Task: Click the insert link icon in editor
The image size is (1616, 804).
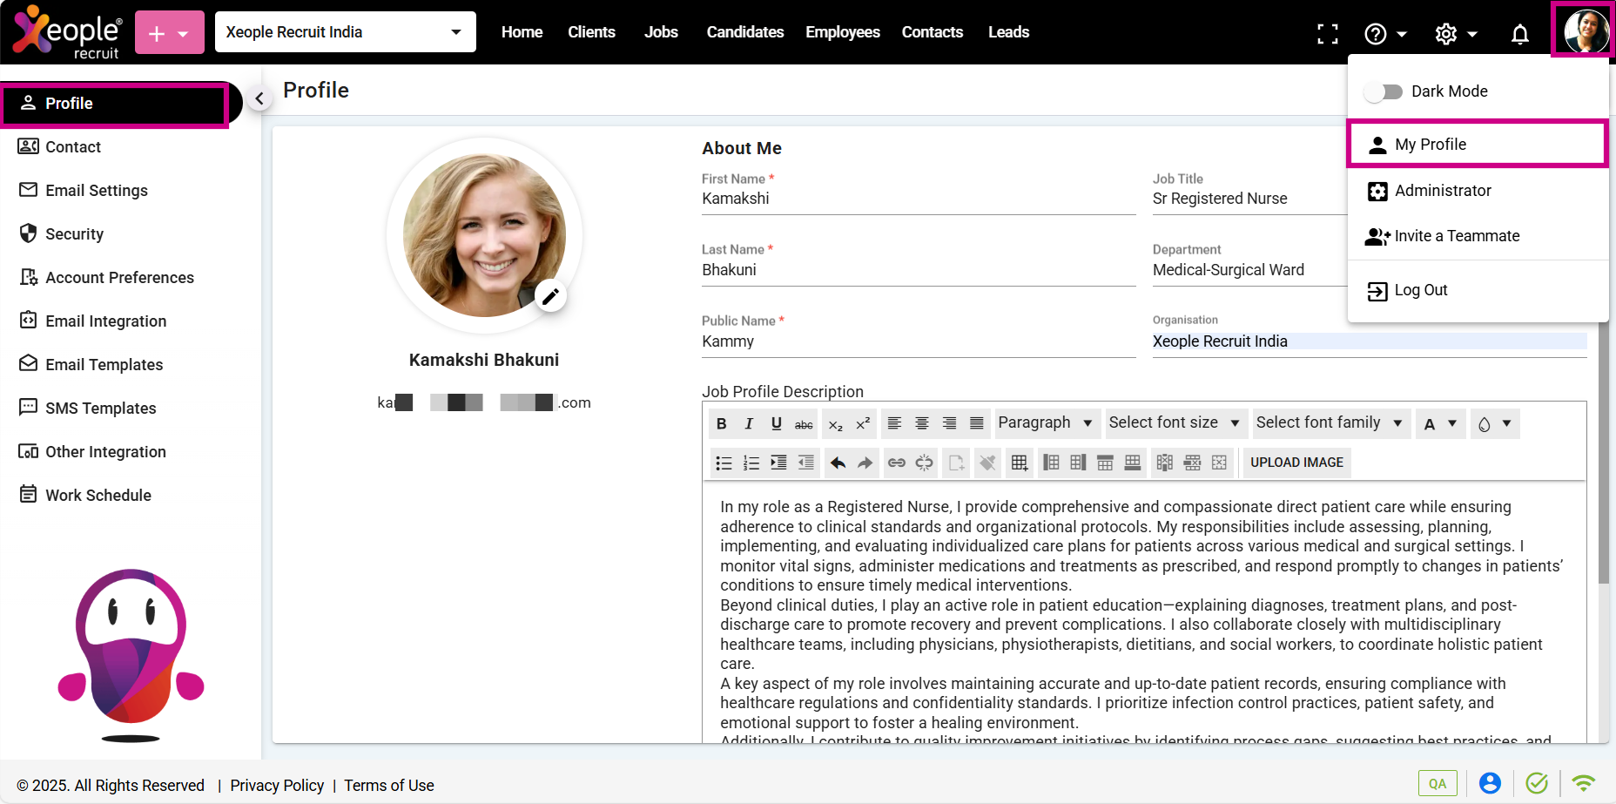Action: point(896,463)
